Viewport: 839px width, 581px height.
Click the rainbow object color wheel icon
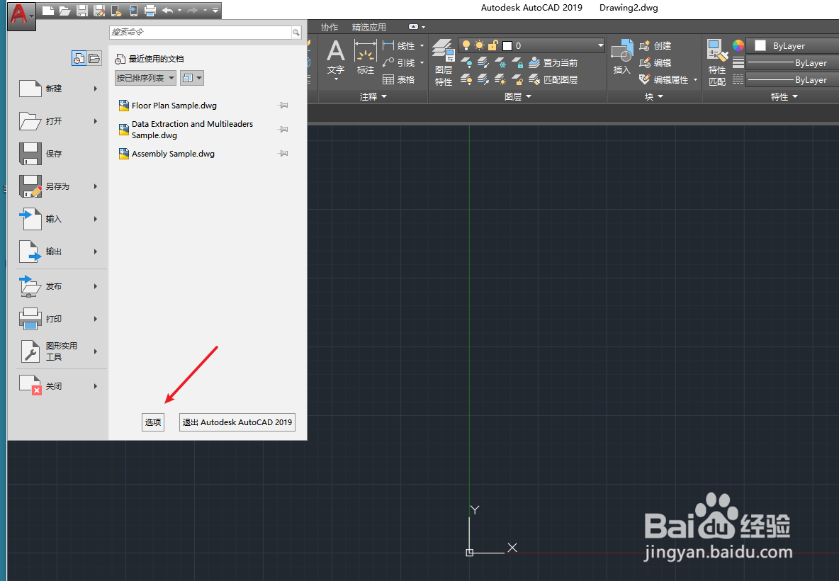click(x=738, y=45)
